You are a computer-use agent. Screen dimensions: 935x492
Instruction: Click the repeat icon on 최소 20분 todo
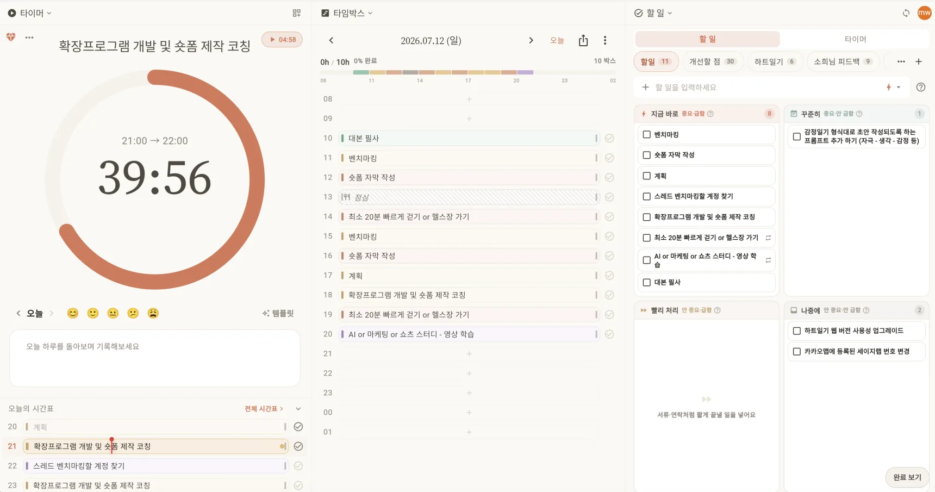coord(768,238)
